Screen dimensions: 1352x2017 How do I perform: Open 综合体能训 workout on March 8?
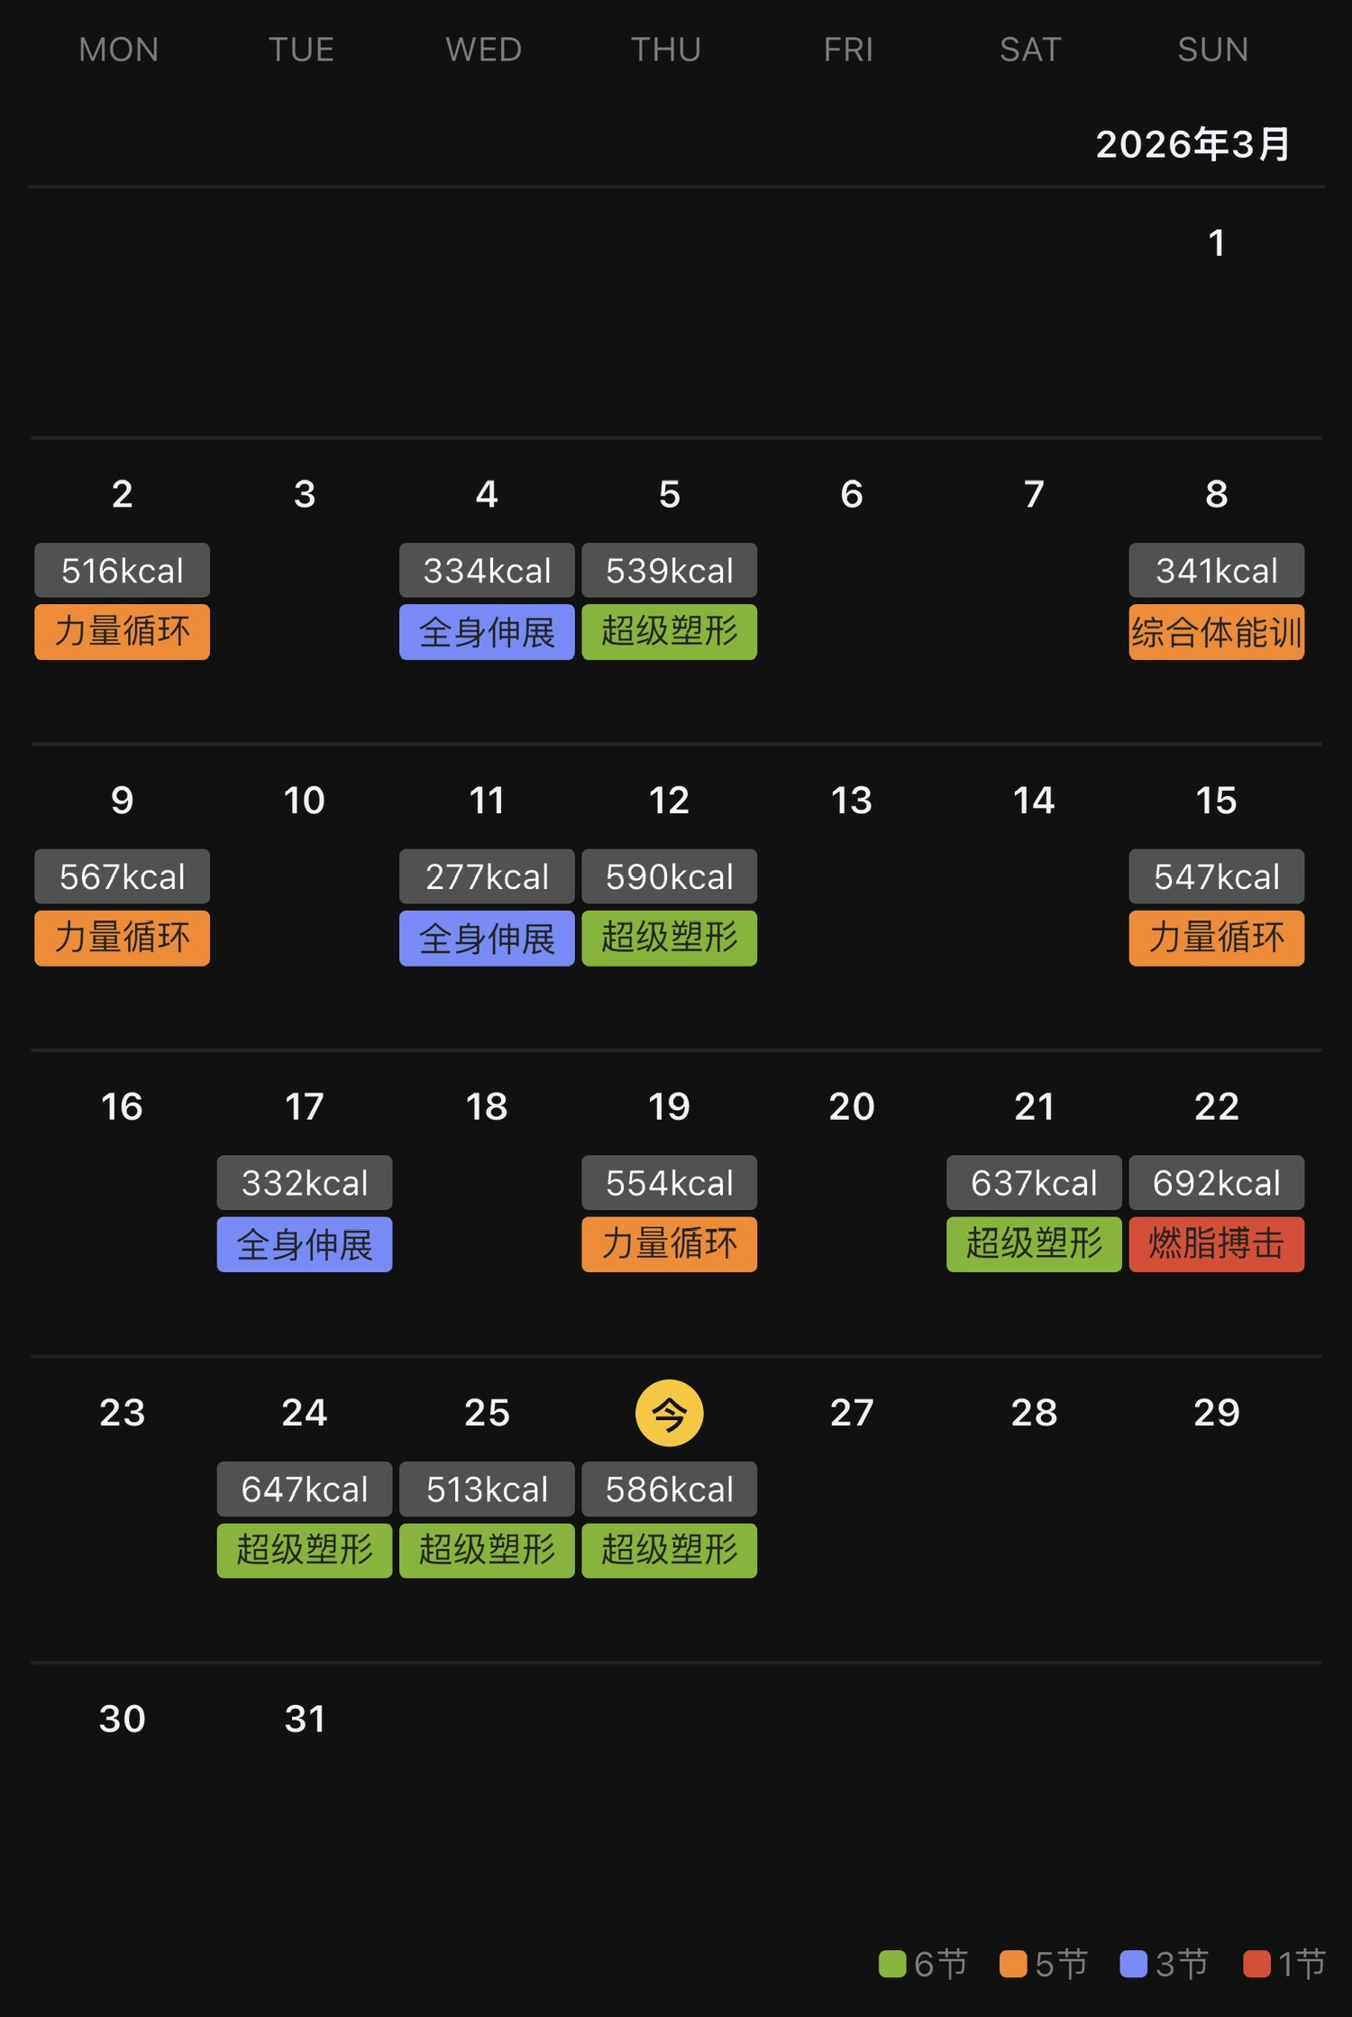(1216, 632)
